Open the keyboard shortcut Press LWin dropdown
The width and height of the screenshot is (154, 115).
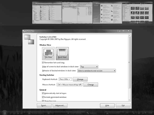[65, 79]
